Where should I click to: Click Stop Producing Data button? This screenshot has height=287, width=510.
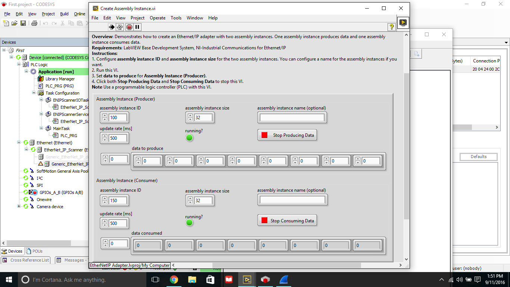(287, 135)
